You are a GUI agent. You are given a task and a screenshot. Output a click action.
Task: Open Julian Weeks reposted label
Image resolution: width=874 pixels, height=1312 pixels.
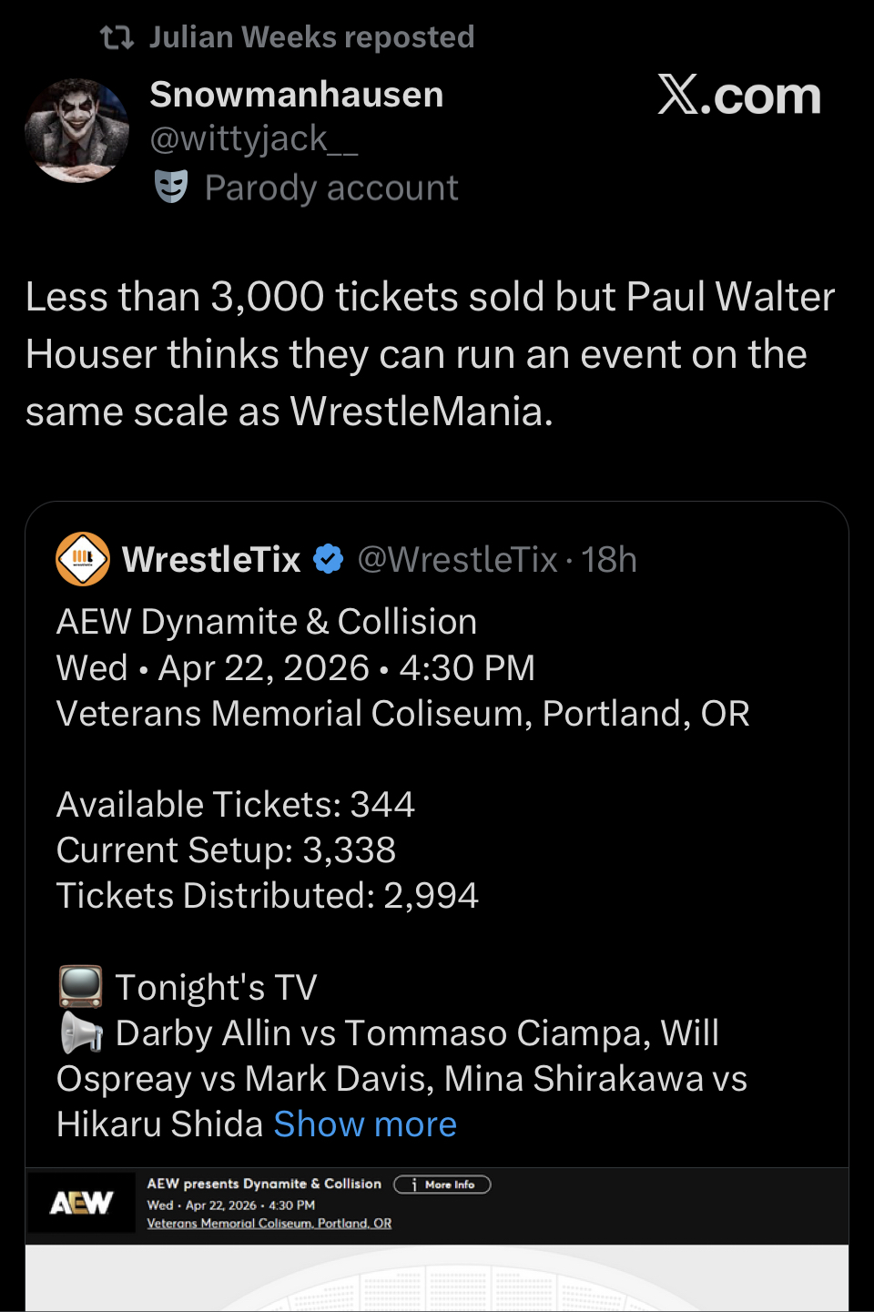point(311,37)
